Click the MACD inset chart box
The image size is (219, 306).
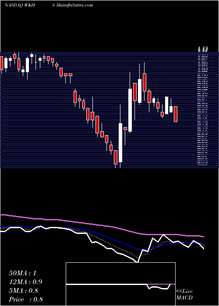120,284
